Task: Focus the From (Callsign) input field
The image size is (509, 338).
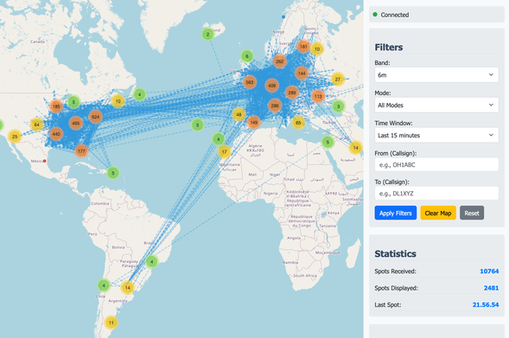Action: click(x=436, y=164)
